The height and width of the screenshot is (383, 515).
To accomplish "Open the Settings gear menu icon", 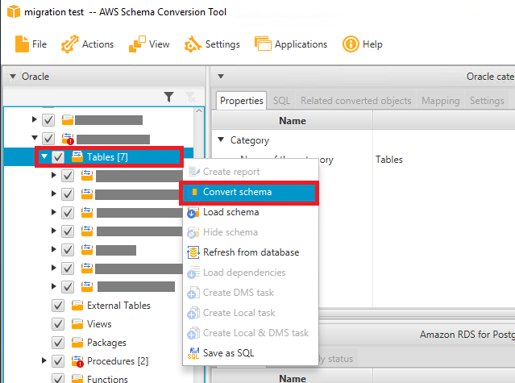I will (193, 44).
